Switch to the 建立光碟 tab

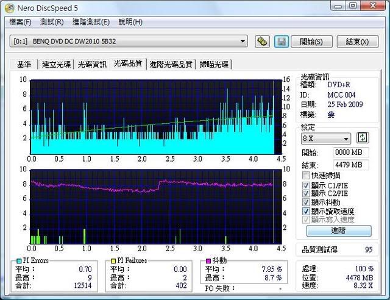click(x=56, y=64)
